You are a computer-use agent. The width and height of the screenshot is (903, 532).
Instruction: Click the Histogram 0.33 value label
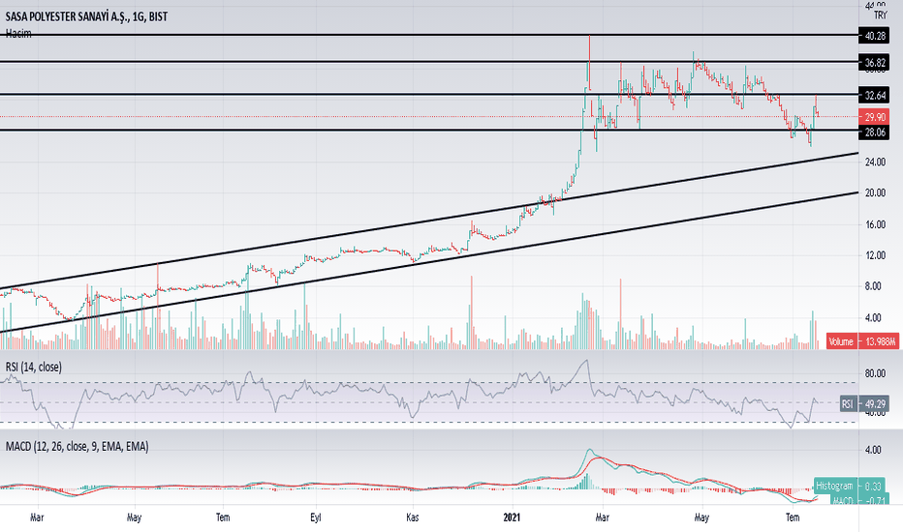[x=852, y=486]
